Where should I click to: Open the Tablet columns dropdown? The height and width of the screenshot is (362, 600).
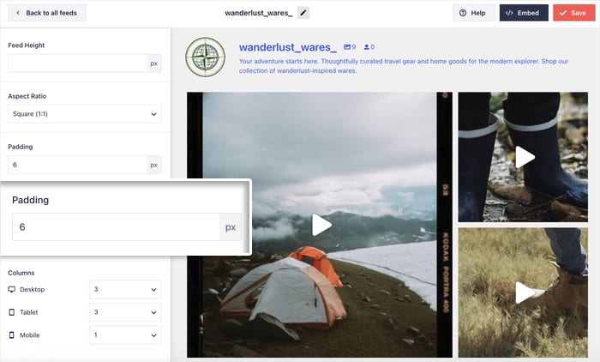pyautogui.click(x=125, y=312)
